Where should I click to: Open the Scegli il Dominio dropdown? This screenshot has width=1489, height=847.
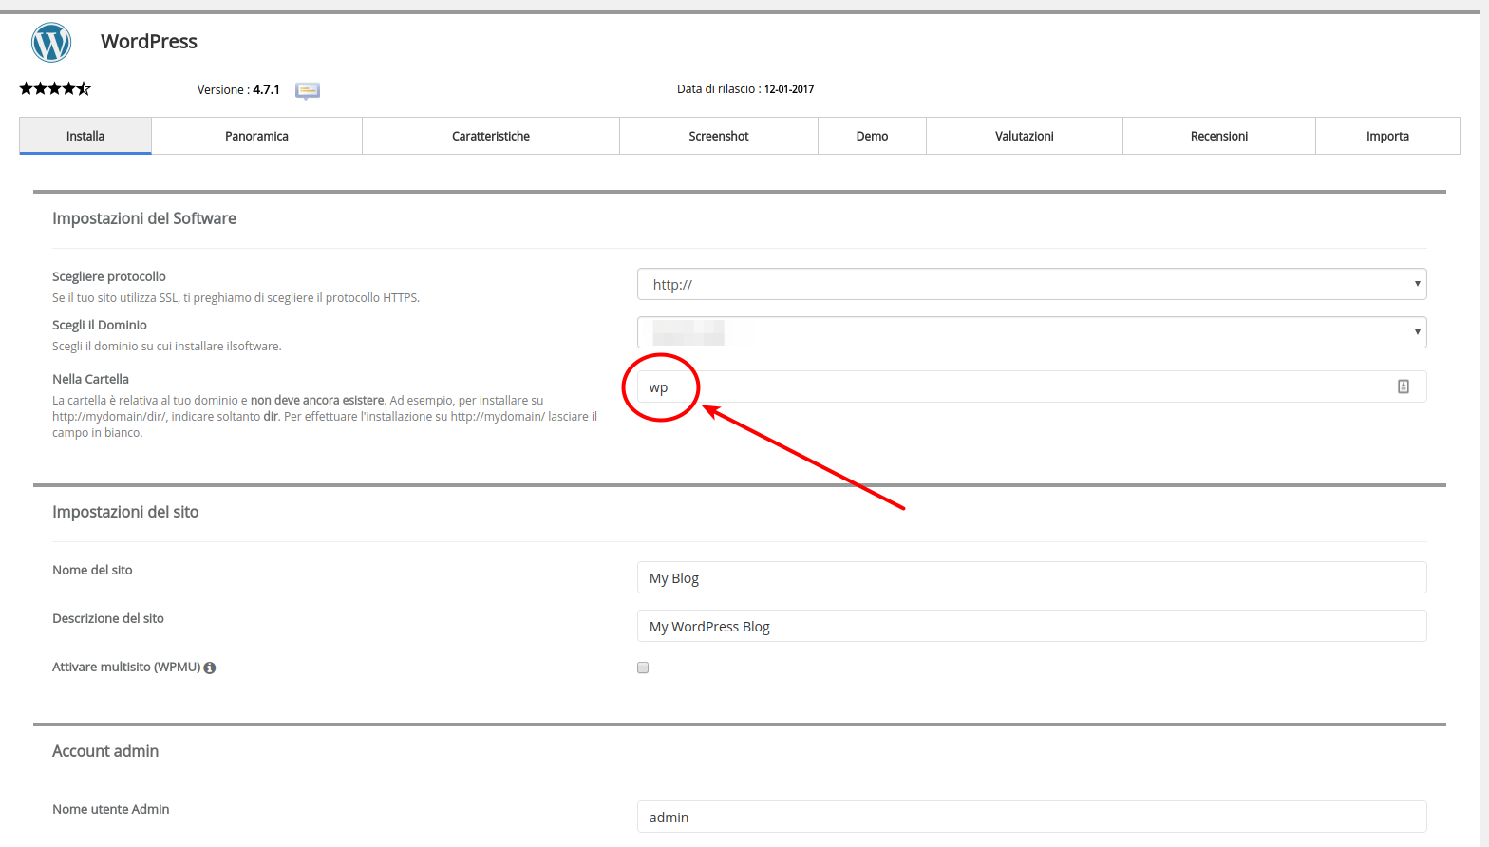1032,332
